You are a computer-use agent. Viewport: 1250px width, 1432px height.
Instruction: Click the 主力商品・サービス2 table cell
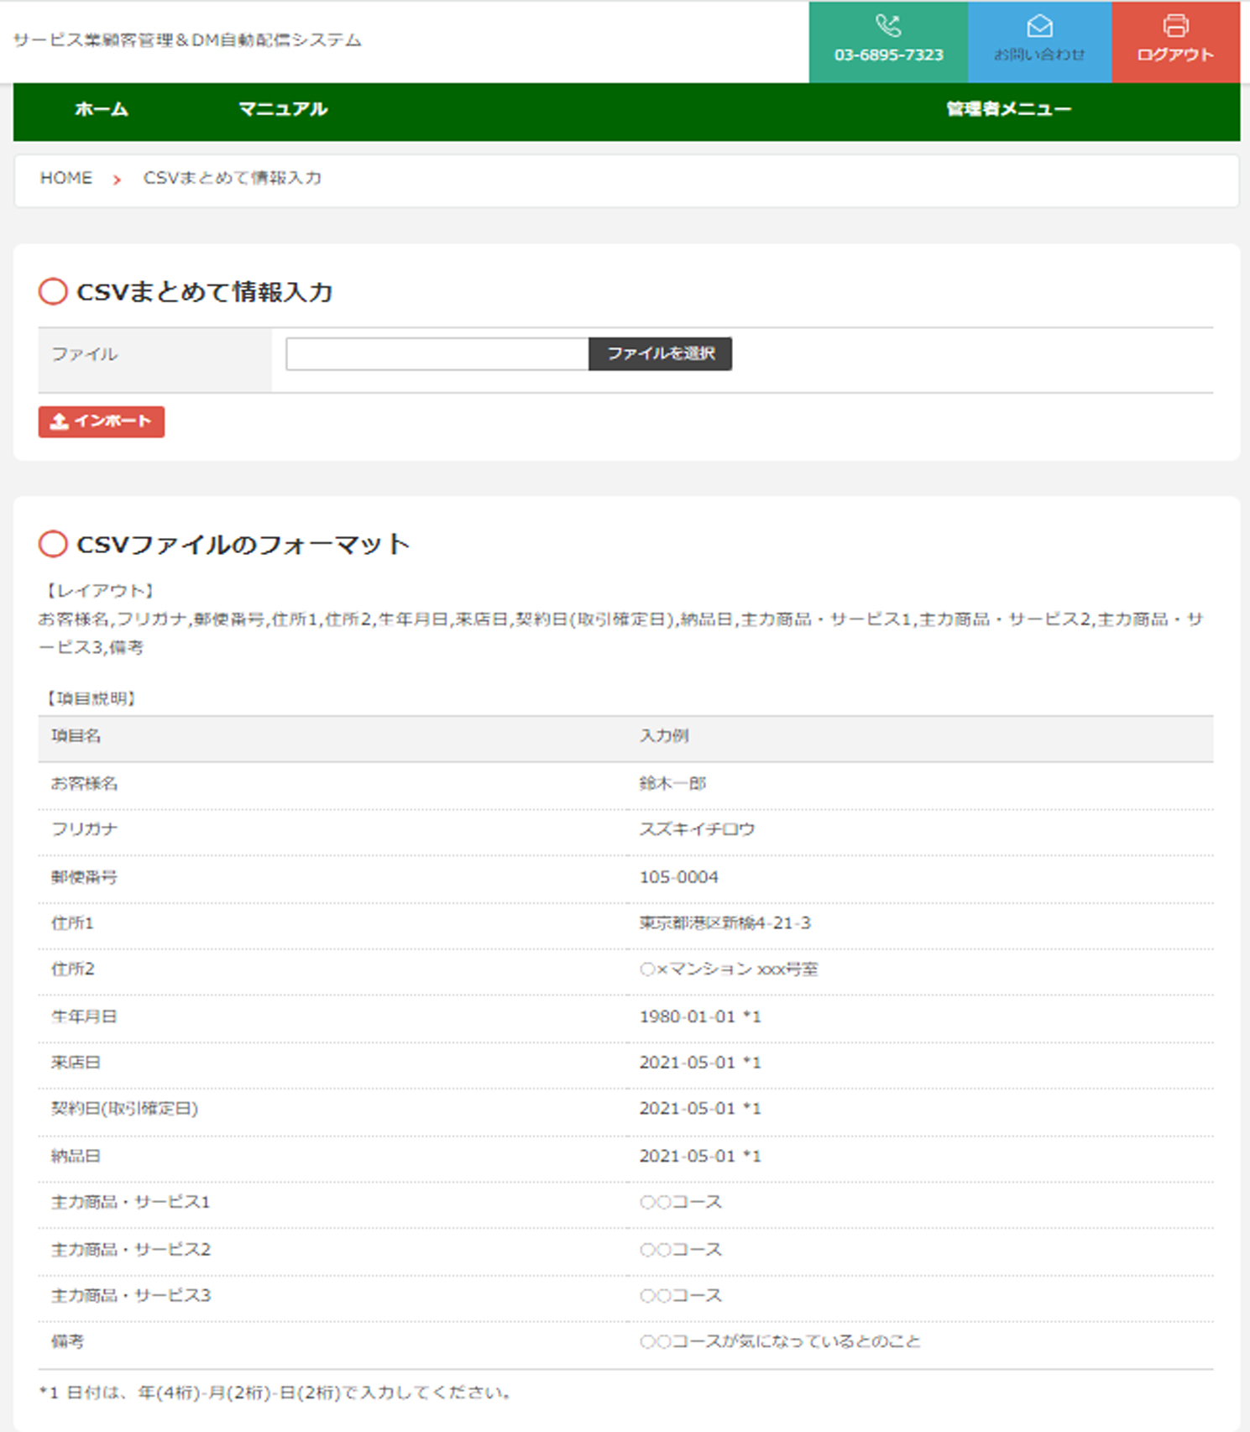click(x=131, y=1250)
